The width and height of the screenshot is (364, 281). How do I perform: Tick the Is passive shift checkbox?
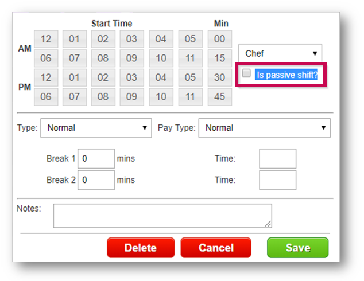pyautogui.click(x=246, y=73)
